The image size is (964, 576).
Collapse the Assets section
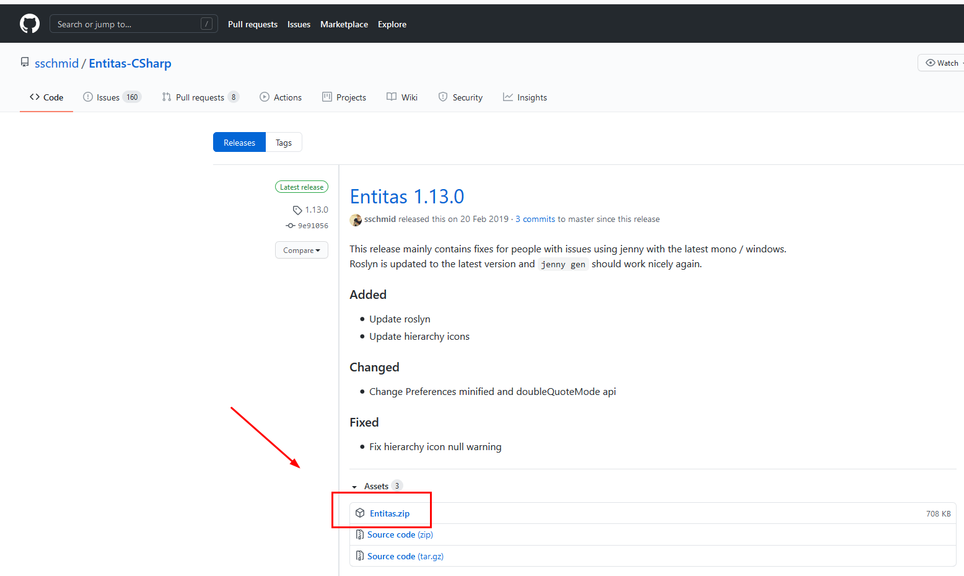[x=354, y=486]
